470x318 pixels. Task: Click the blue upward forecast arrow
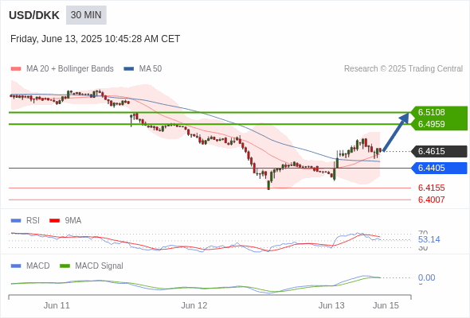pos(396,132)
